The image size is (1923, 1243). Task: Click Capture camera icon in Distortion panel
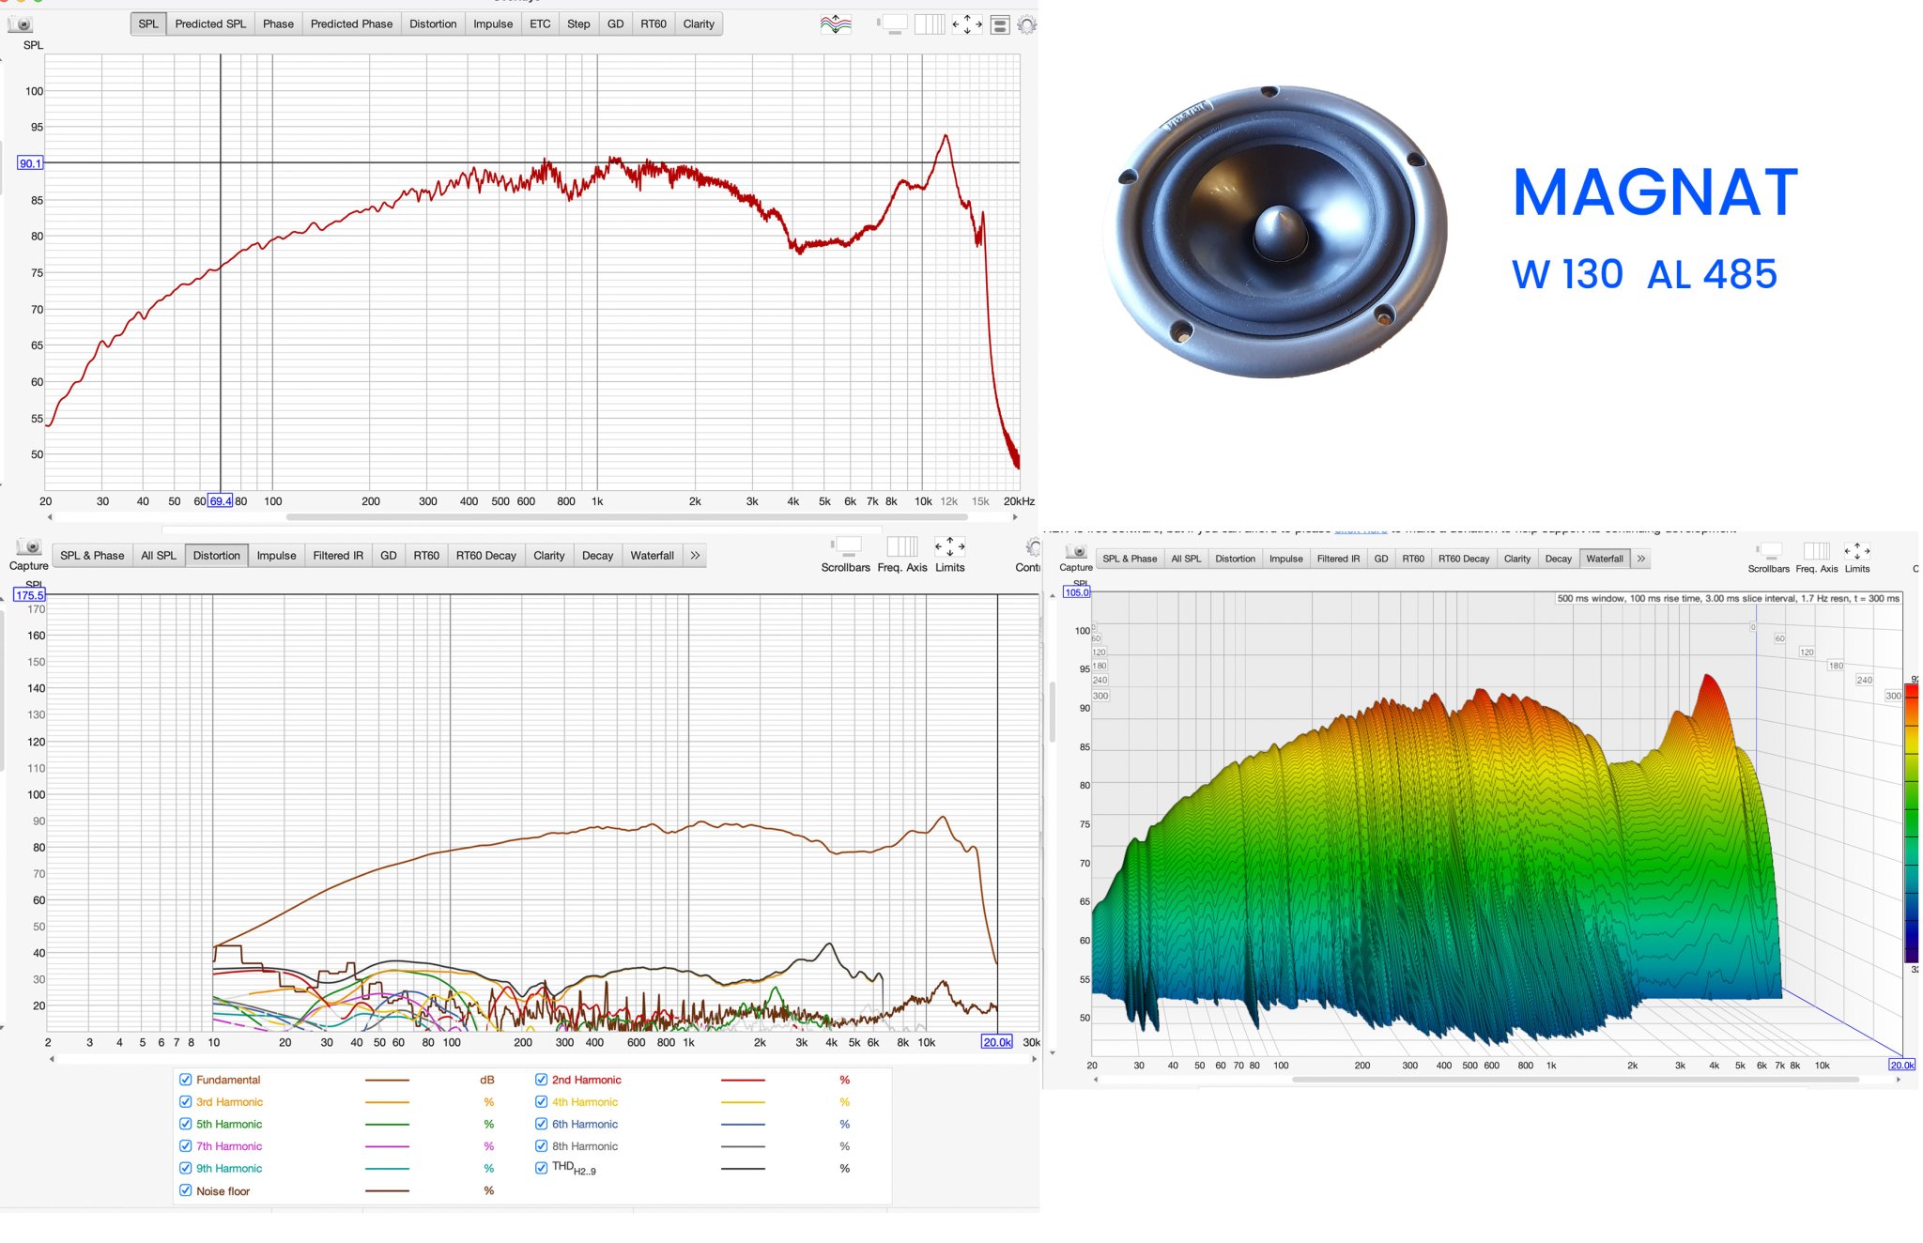click(x=29, y=547)
